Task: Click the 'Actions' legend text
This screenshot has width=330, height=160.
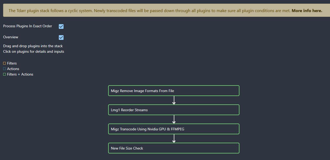Action: point(13,69)
